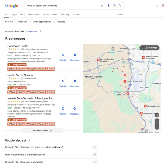Expand the Nevada state health plan question
This screenshot has height=163, width=164.
(95, 155)
